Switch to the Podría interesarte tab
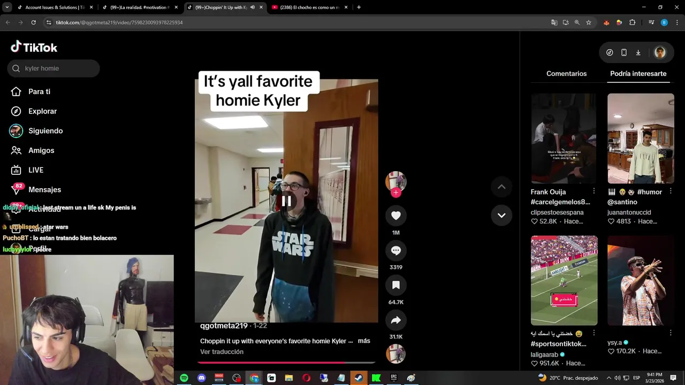Screen dimensions: 685x385 tap(638, 74)
